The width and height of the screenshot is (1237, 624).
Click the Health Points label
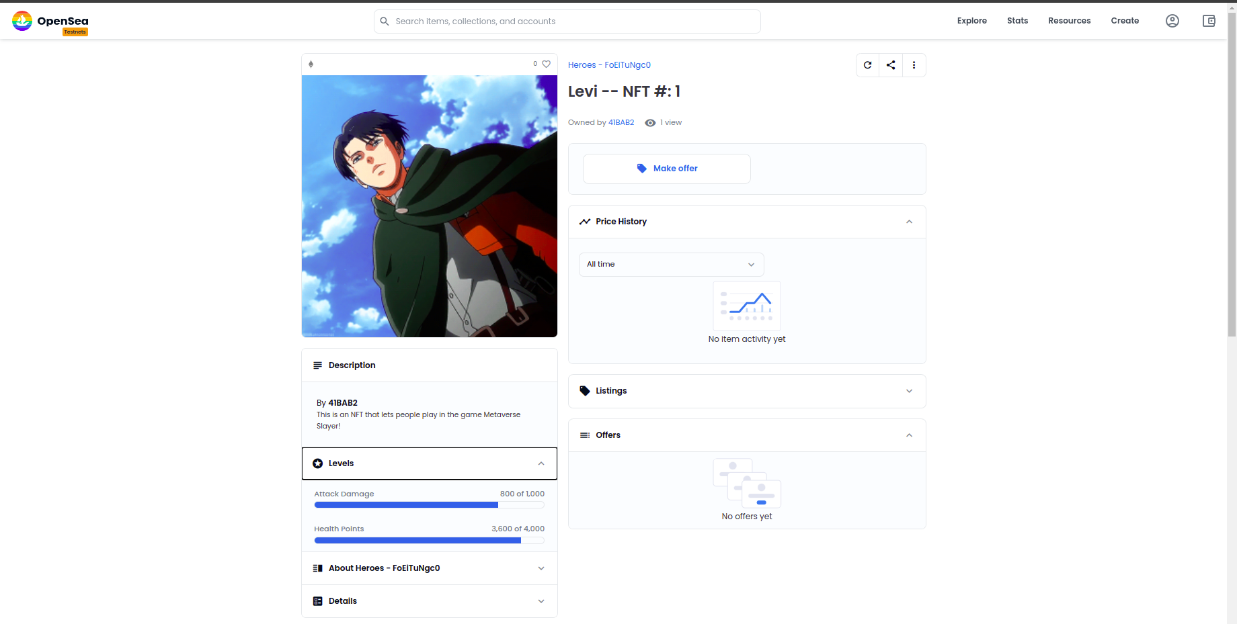click(x=339, y=529)
